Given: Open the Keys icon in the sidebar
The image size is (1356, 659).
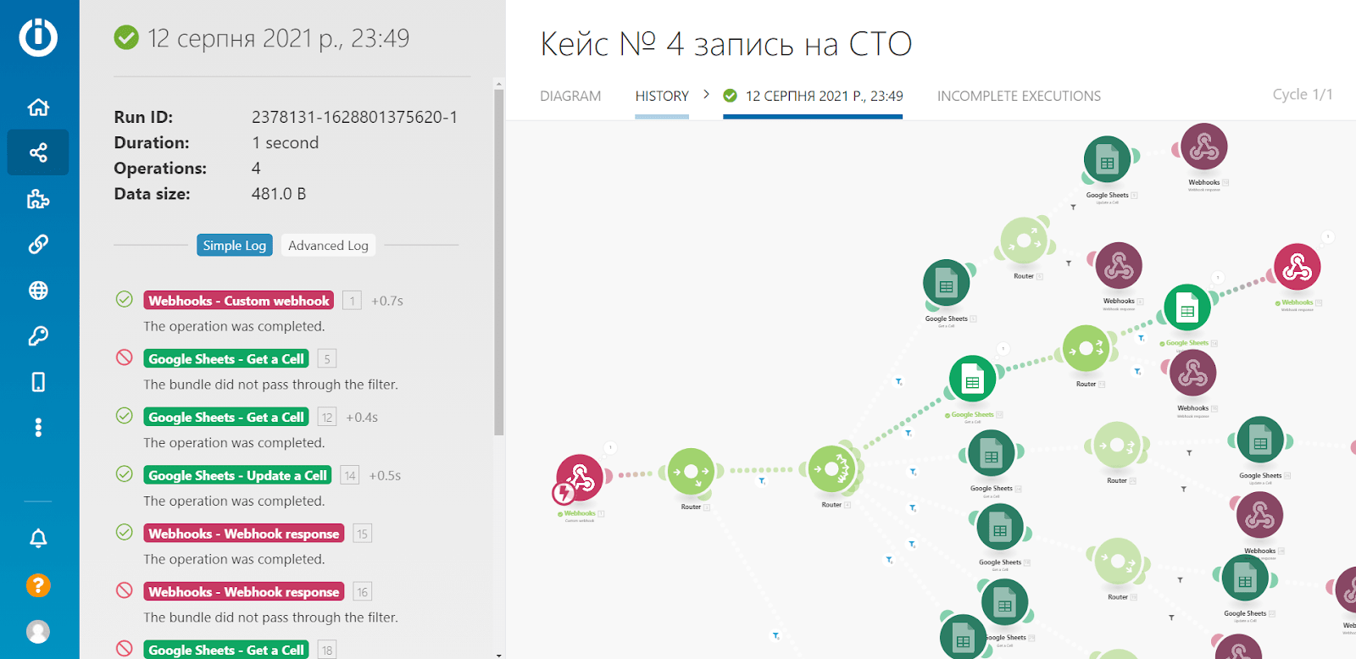Looking at the screenshot, I should coord(38,336).
